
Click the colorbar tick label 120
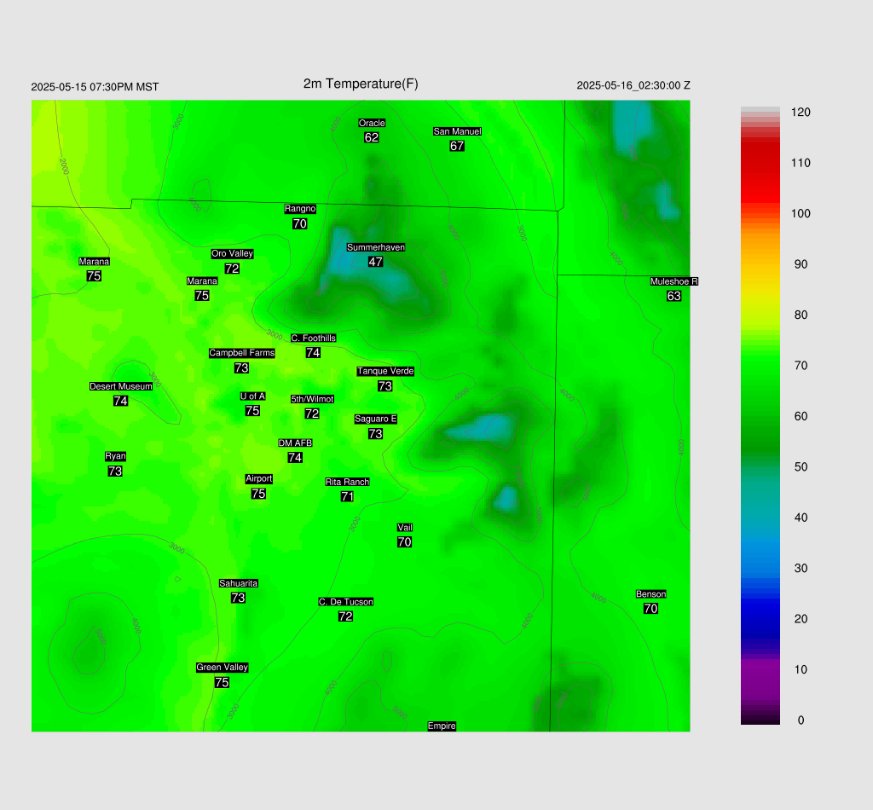coord(801,113)
